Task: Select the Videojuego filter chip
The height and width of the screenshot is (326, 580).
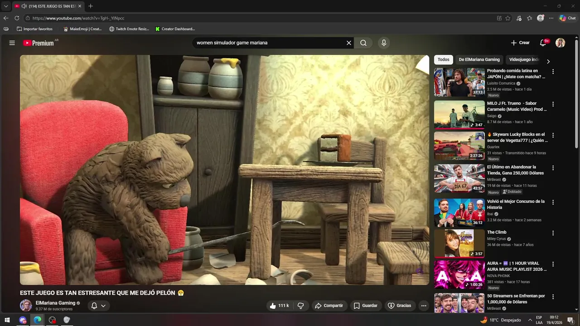Action: coord(524,59)
